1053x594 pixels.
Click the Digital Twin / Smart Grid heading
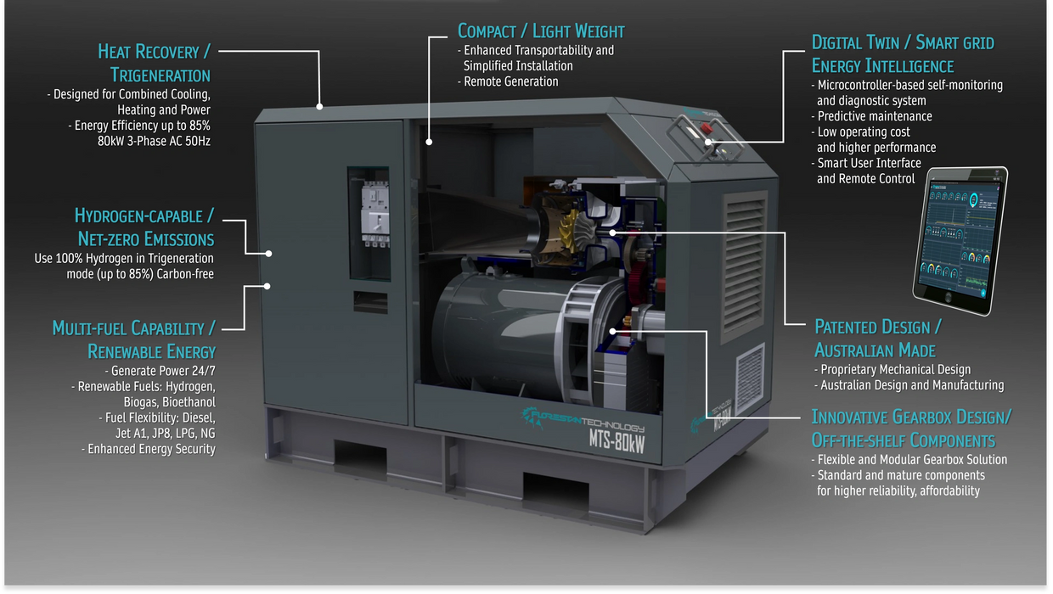(x=903, y=53)
